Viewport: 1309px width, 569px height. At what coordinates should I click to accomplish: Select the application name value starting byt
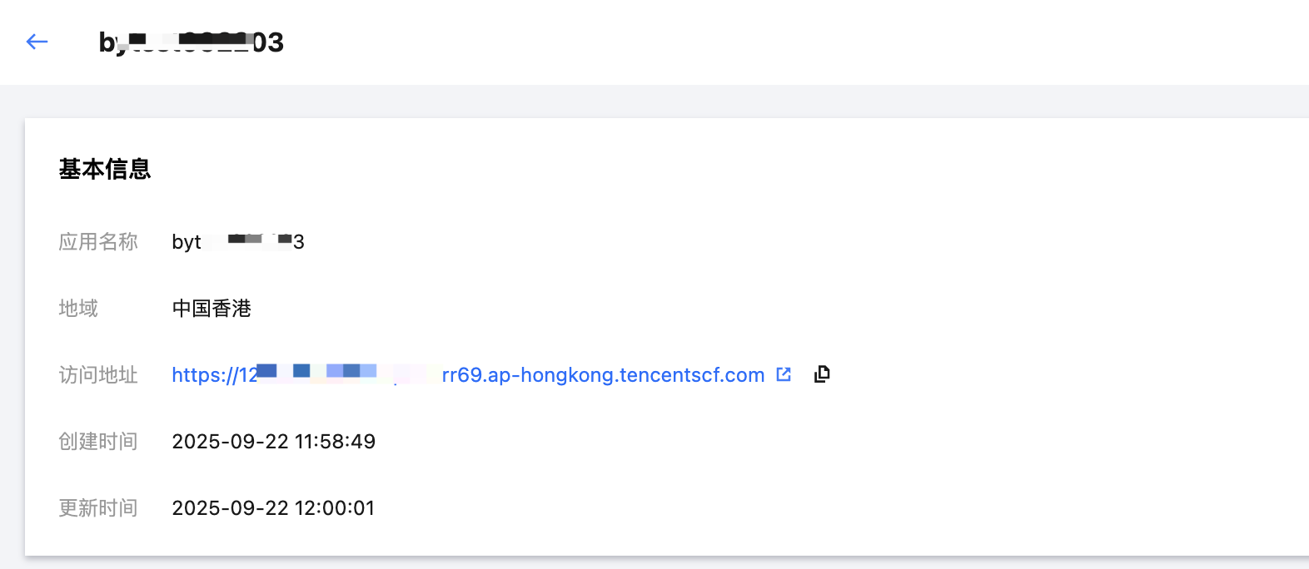(x=238, y=242)
